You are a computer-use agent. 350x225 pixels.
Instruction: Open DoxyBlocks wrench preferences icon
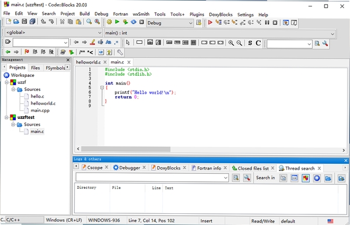click(120, 52)
